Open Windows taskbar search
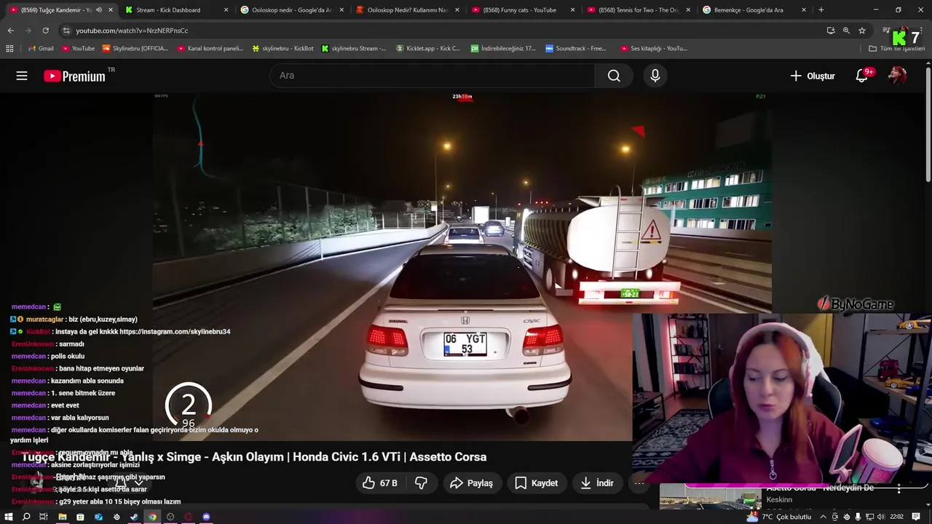 26,517
